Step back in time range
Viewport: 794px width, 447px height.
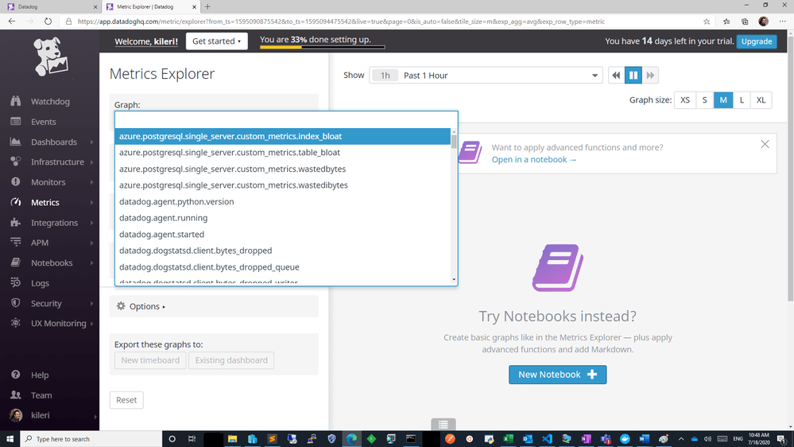click(x=616, y=75)
